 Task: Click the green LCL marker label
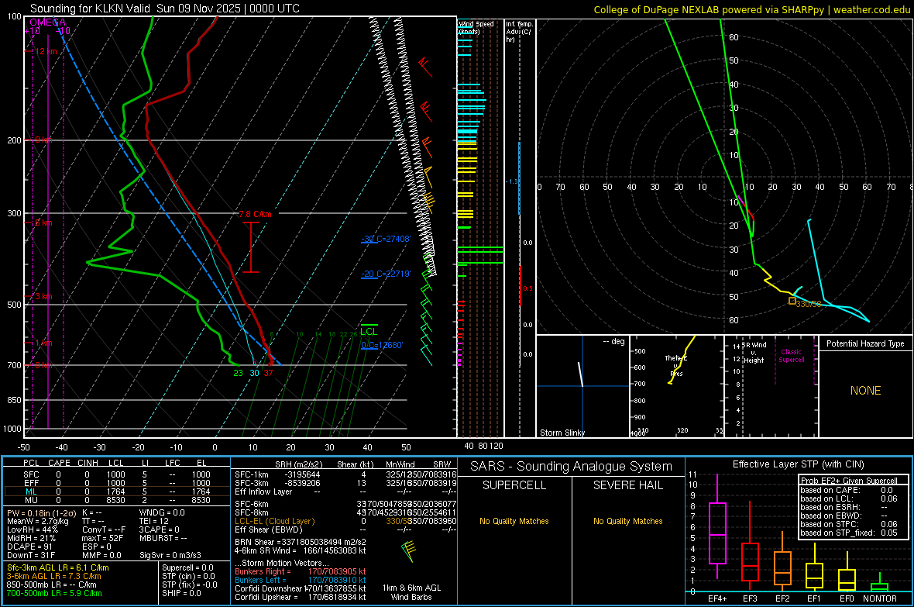(369, 332)
